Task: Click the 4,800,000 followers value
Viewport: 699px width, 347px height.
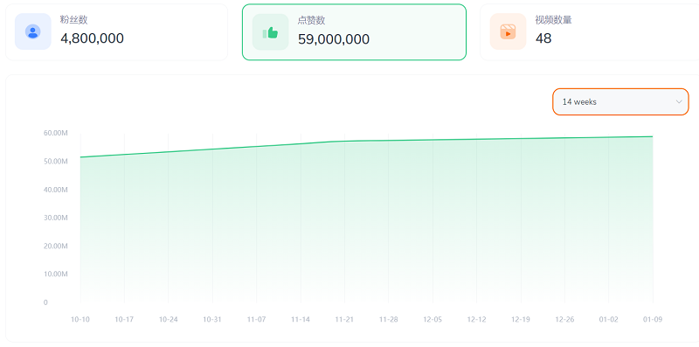Action: click(x=93, y=38)
